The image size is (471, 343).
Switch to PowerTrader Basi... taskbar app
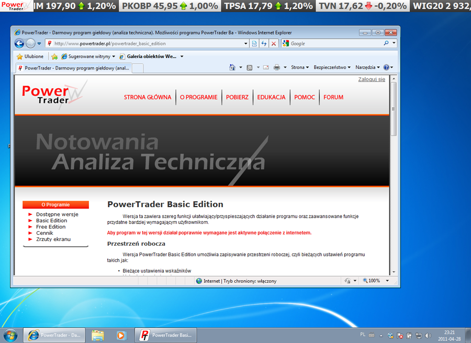pos(166,335)
